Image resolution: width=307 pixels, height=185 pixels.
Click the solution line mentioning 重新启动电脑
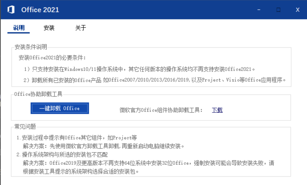[x=104, y=146]
